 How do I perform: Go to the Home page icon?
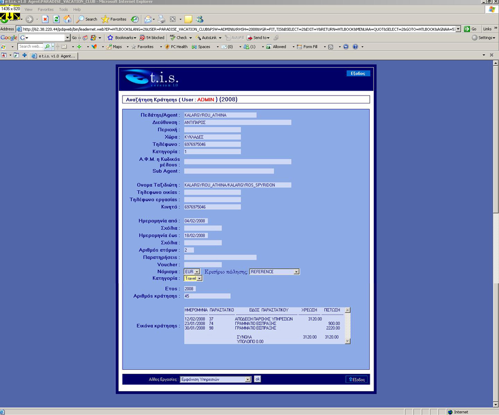pos(67,20)
